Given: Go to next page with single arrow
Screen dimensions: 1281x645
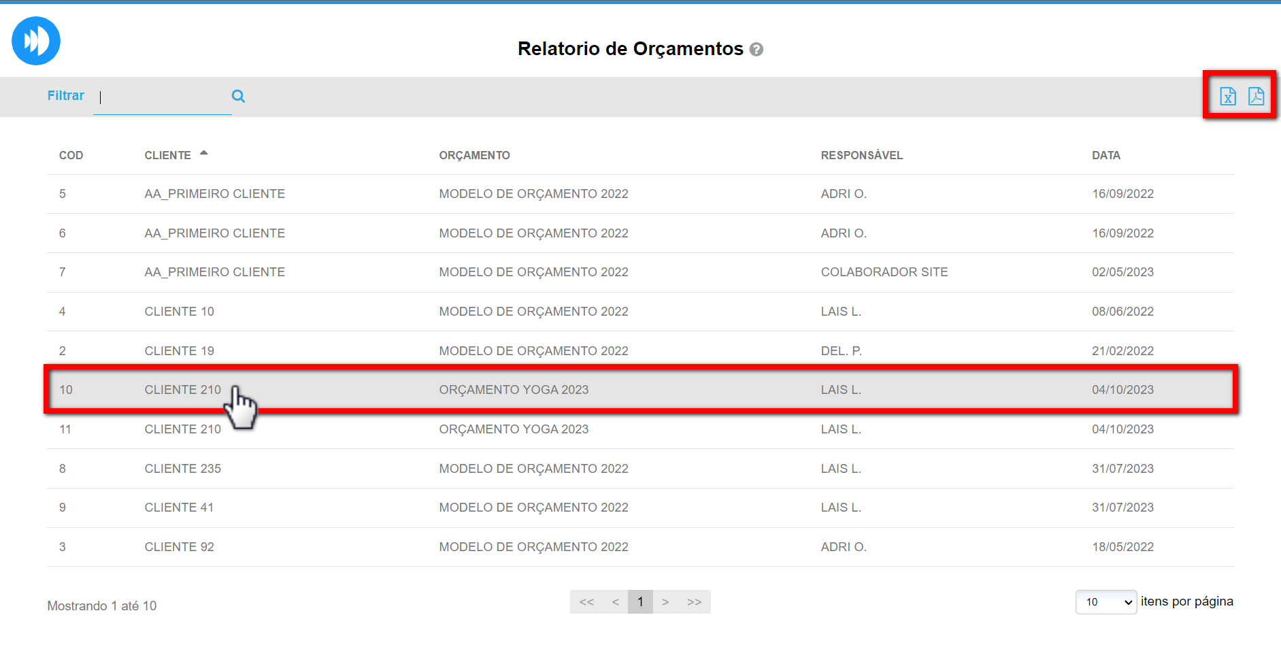Looking at the screenshot, I should (665, 602).
